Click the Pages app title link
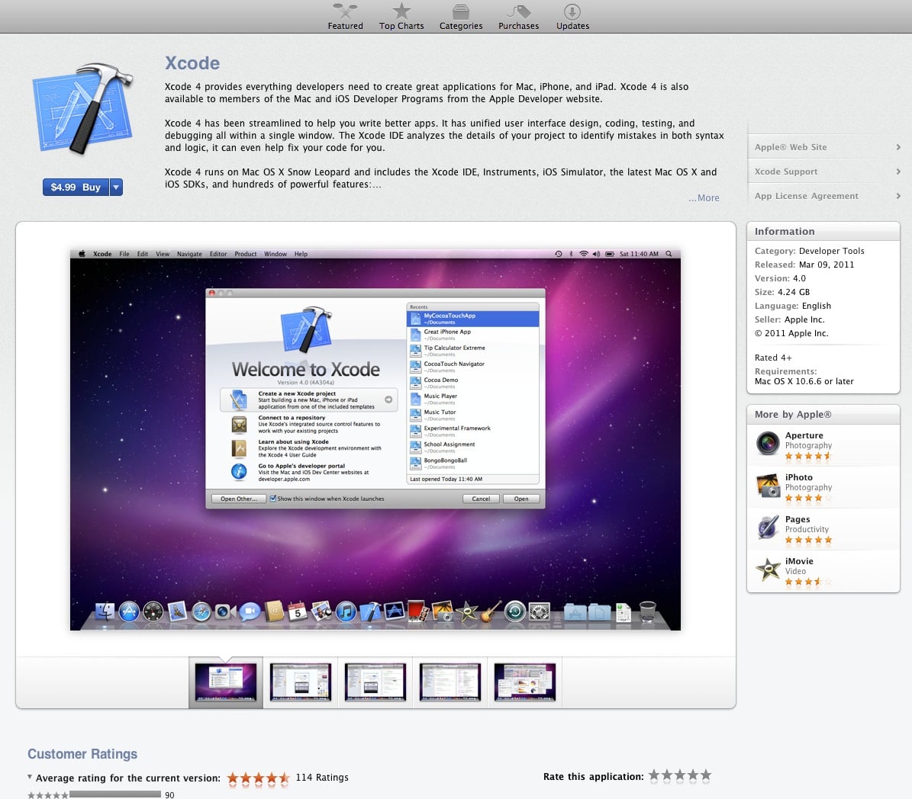 (798, 519)
